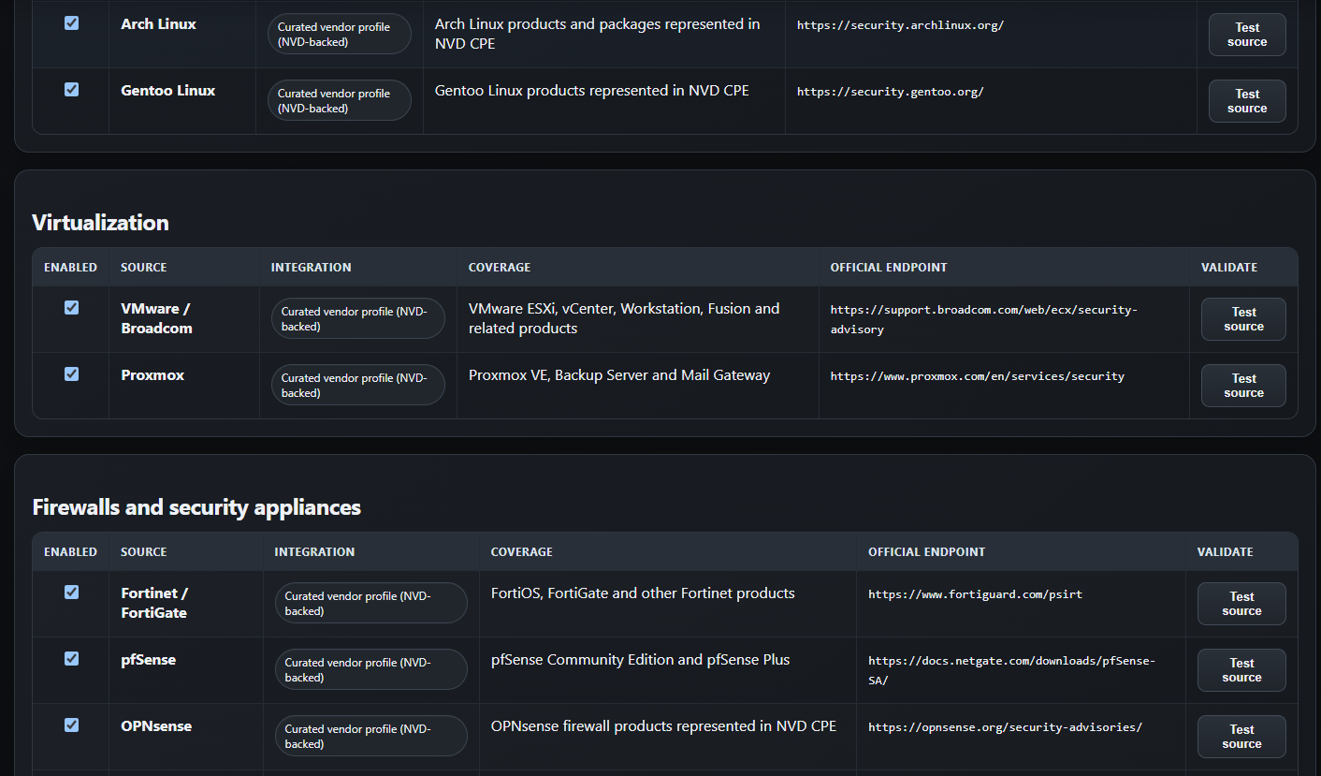Viewport: 1321px width, 776px height.
Task: Click the Proxmox VE coverage text
Action: [619, 375]
